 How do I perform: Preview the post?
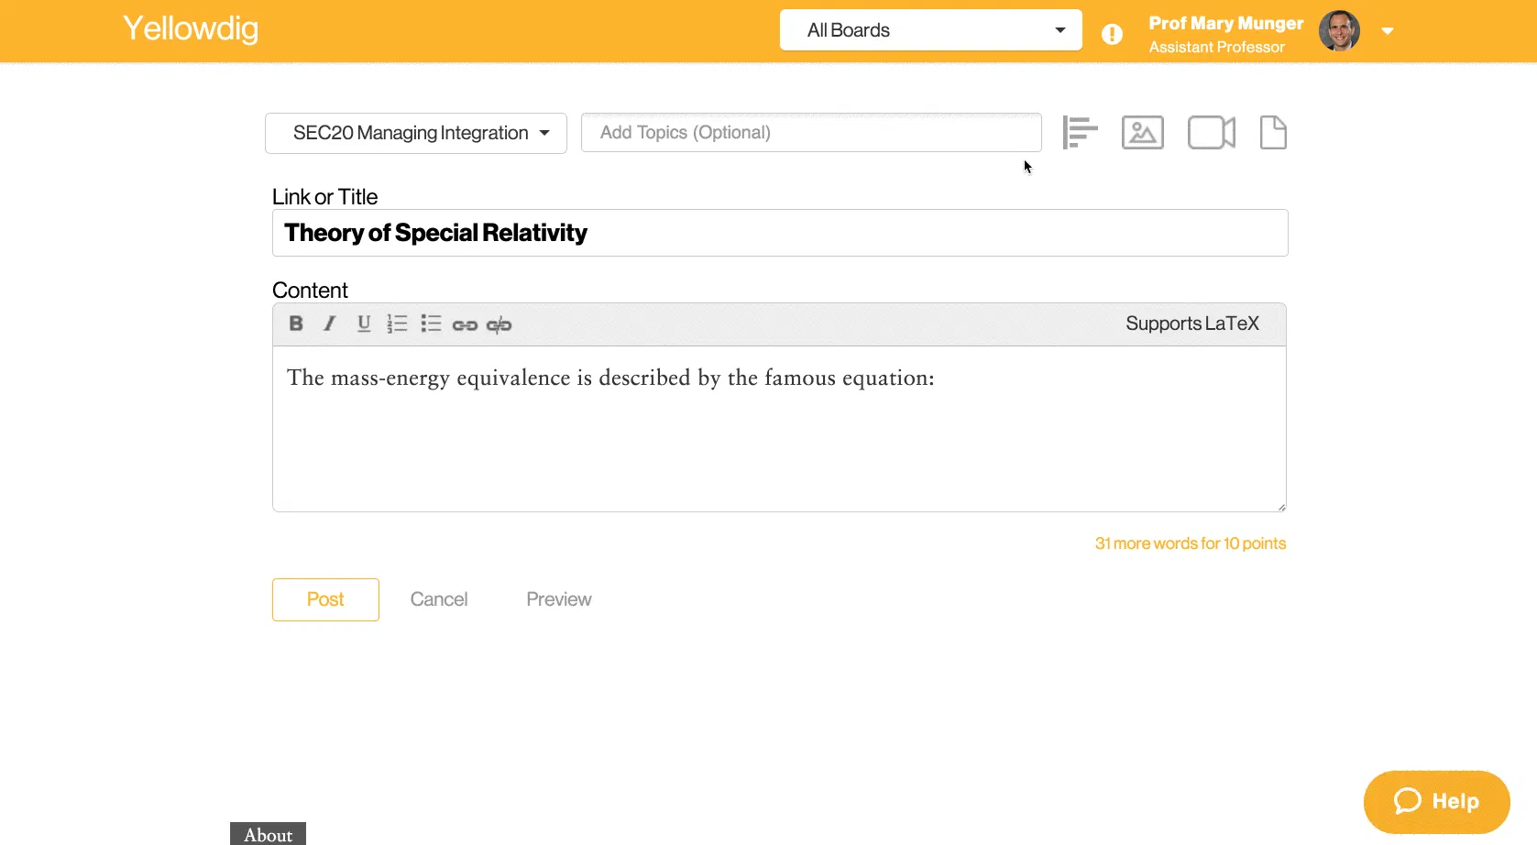pos(559,599)
